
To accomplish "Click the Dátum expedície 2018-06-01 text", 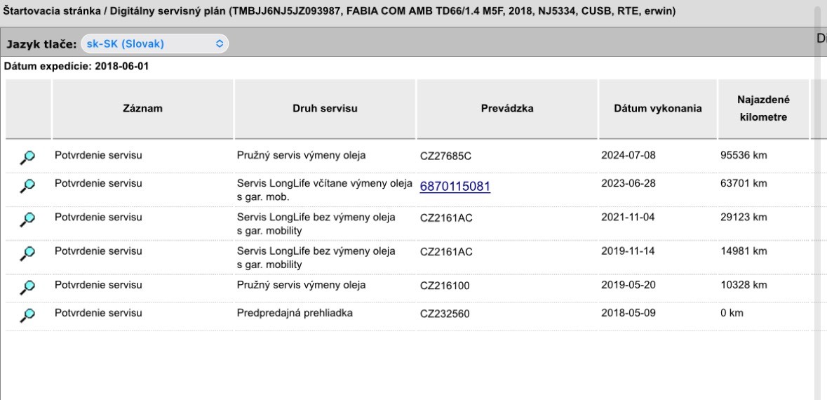I will click(x=76, y=67).
